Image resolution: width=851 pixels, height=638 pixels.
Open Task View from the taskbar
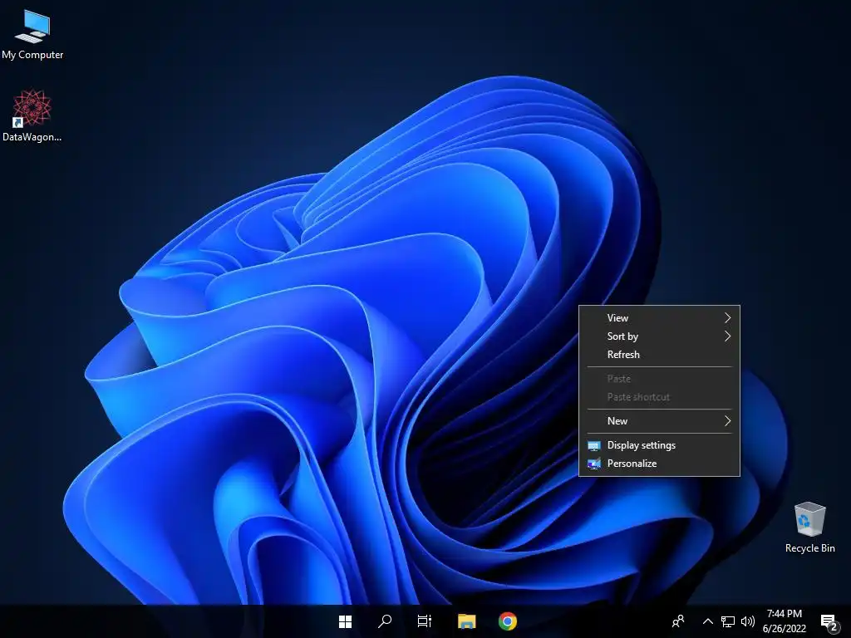(425, 621)
